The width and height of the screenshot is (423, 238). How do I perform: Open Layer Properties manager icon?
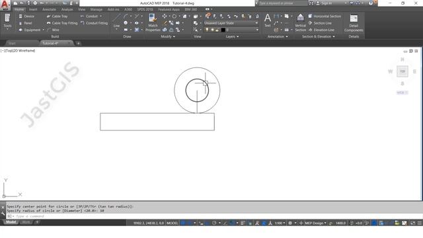click(x=208, y=16)
